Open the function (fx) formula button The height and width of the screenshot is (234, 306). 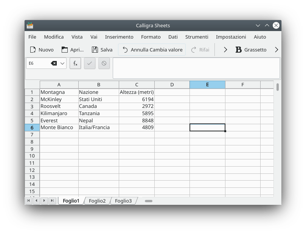point(75,63)
